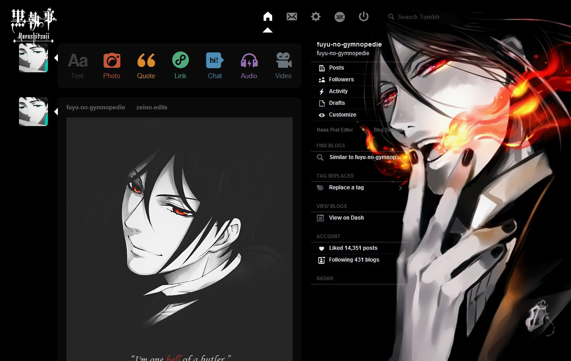Open the Settings gear icon
The image size is (571, 361).
pyautogui.click(x=316, y=17)
